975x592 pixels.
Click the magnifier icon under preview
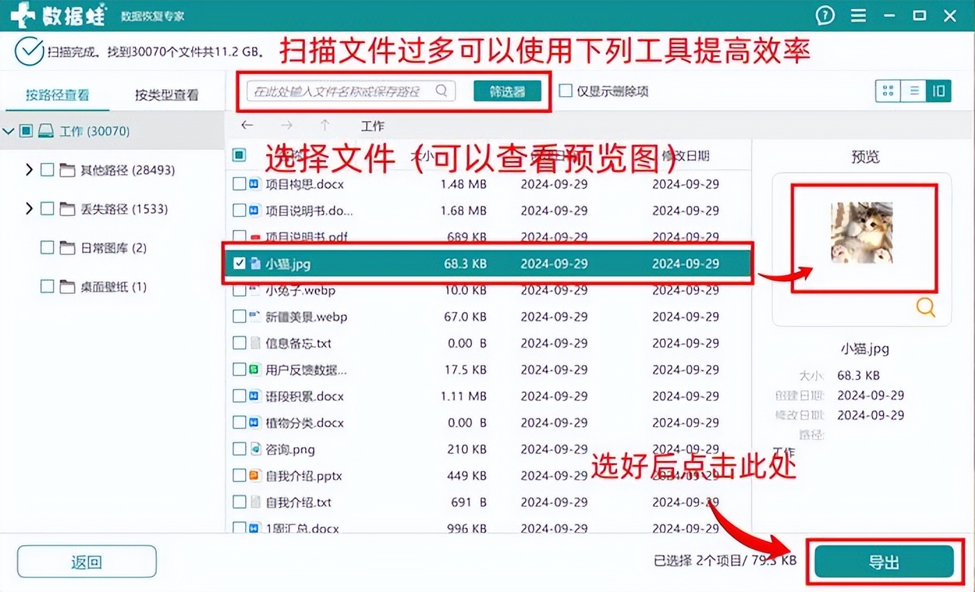[926, 307]
